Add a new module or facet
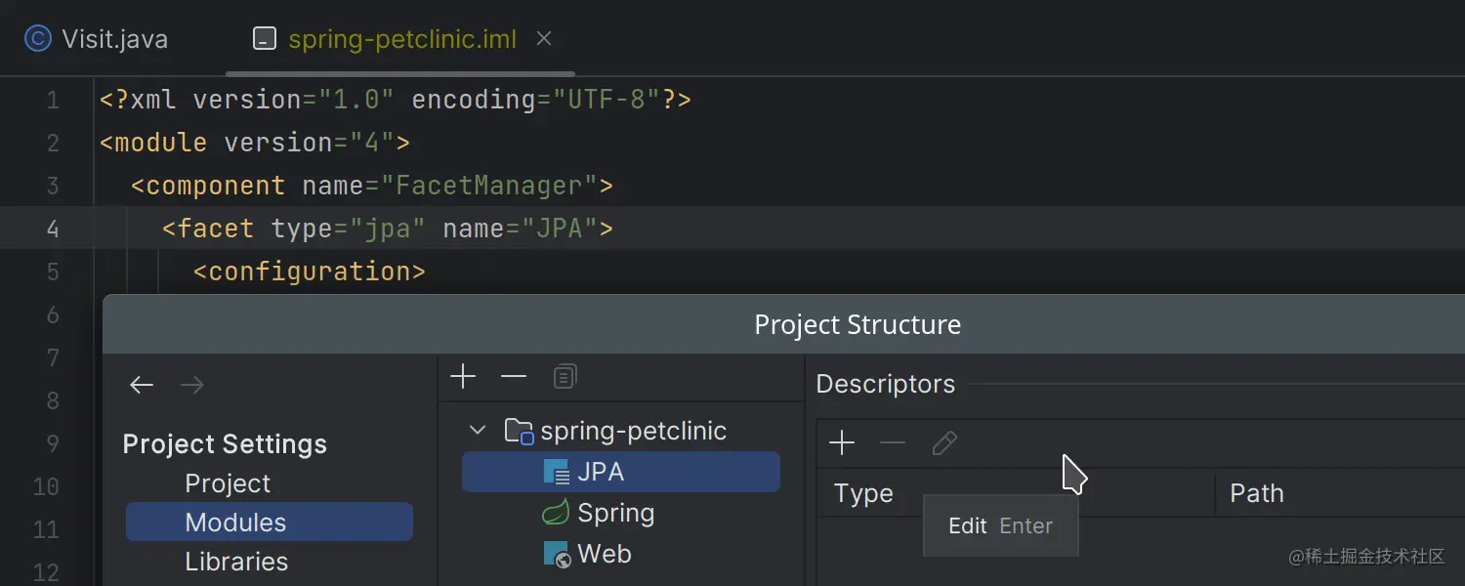Viewport: 1465px width, 586px height. [463, 377]
